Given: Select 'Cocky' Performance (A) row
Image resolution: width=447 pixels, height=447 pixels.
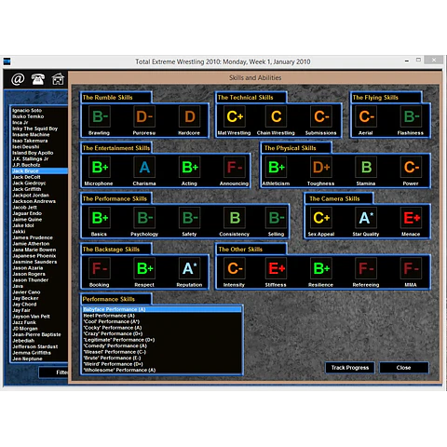Looking at the screenshot, I should (162, 328).
